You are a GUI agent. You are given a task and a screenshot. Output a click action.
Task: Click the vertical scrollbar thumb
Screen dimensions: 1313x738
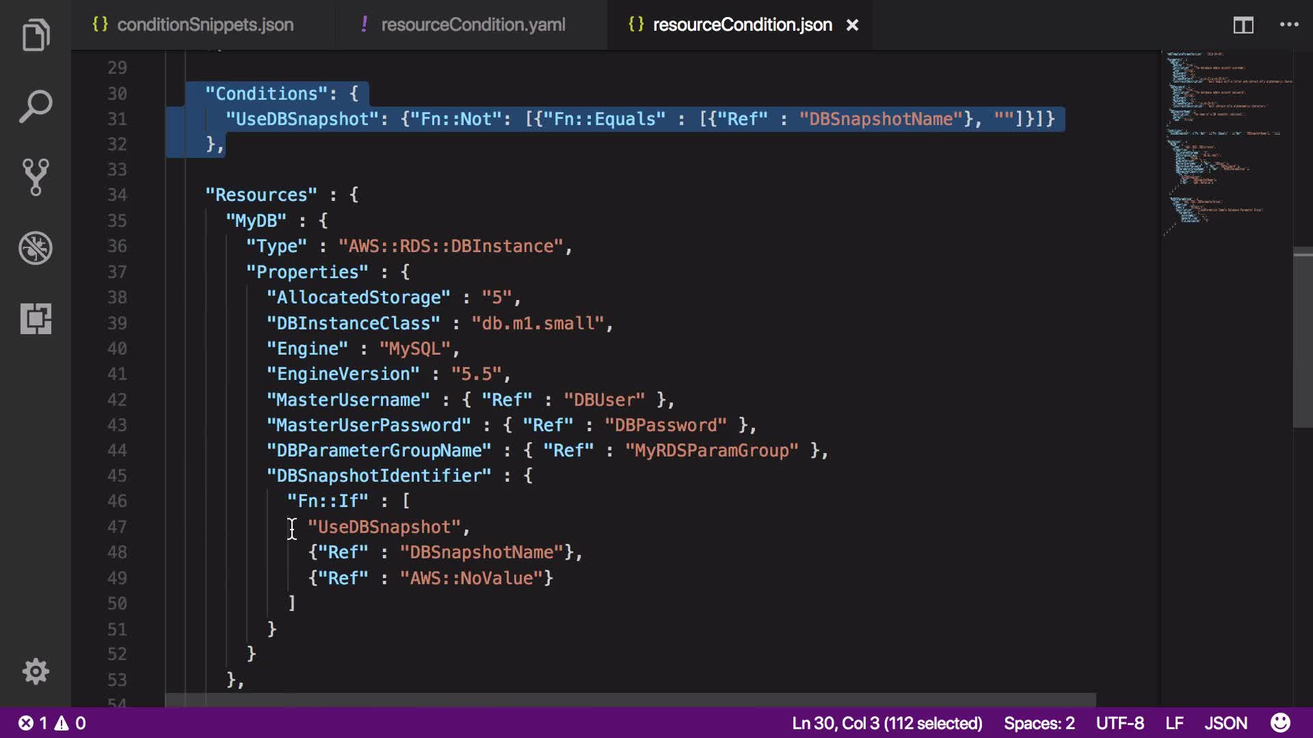(x=1303, y=338)
